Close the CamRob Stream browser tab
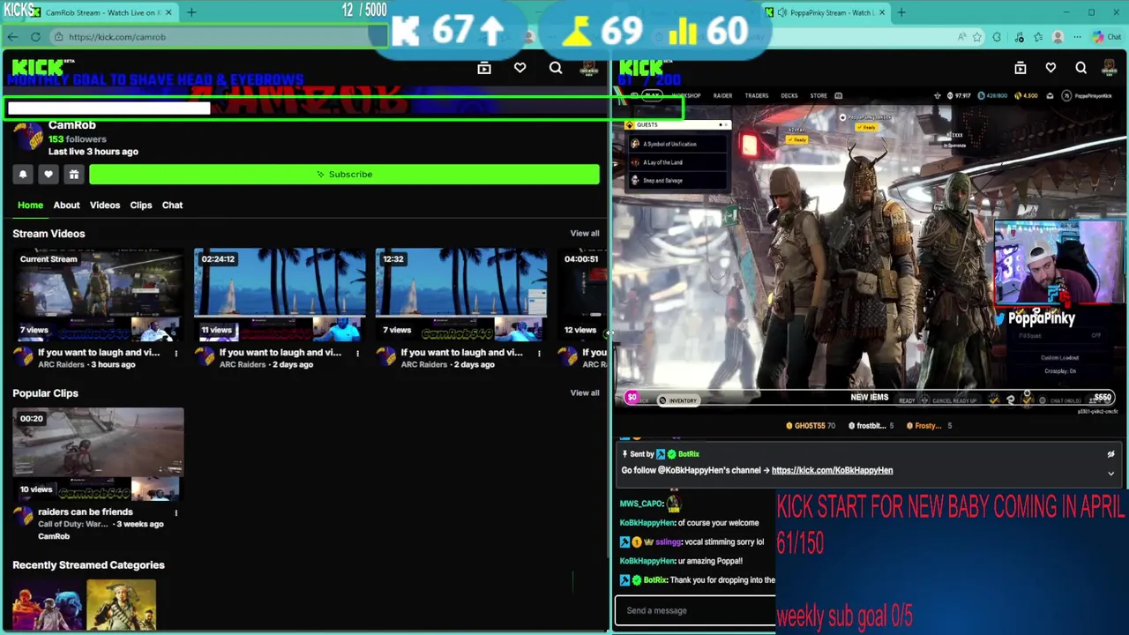This screenshot has height=635, width=1129. 168,12
